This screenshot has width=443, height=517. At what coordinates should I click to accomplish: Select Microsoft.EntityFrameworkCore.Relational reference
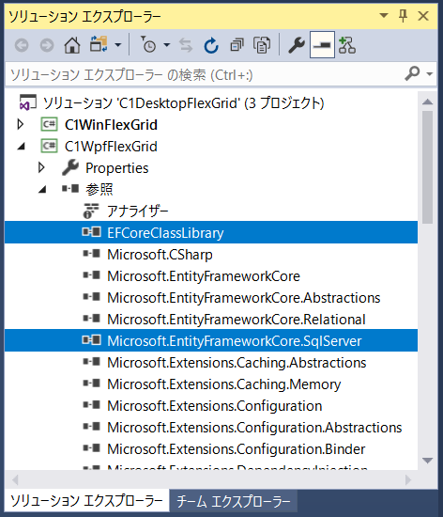pyautogui.click(x=237, y=320)
